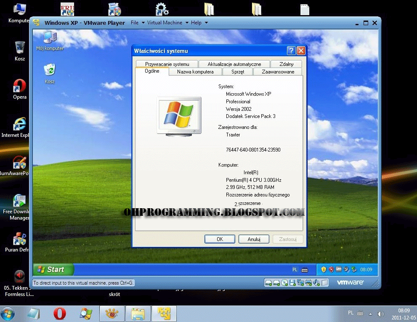The height and width of the screenshot is (322, 417).
Task: Select the Opera shortcut on host desktop
Action: (20, 89)
